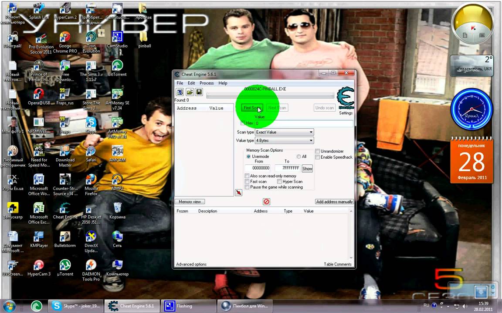Click the µTorrent desktop icon
502x313 pixels.
(x=65, y=268)
